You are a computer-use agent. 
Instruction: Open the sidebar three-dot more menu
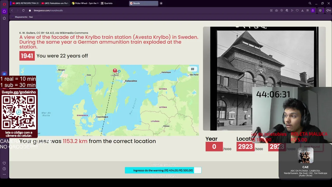(4, 174)
